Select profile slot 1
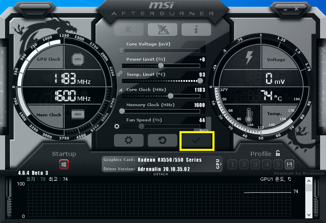 tap(232, 165)
